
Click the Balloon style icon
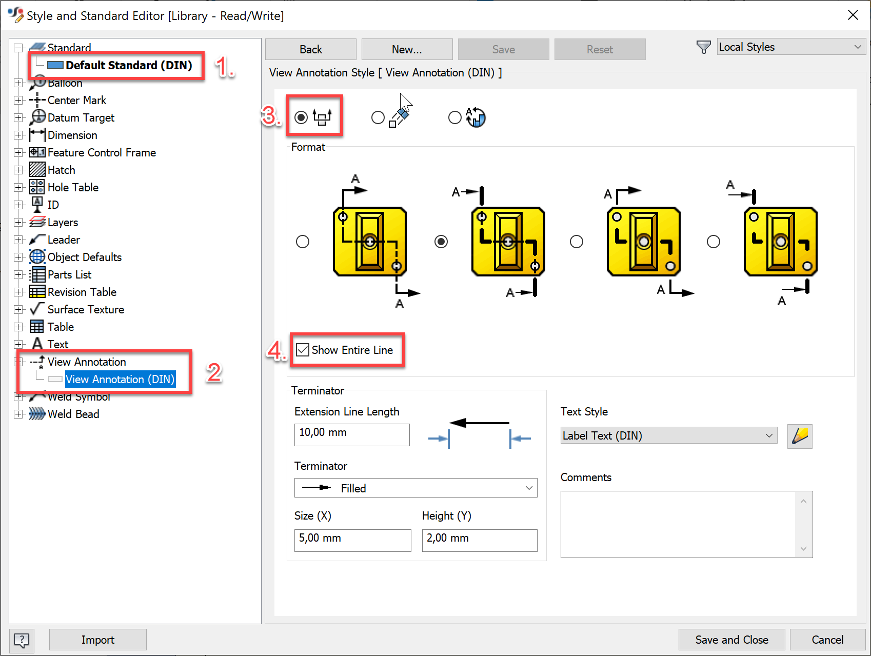(x=38, y=82)
